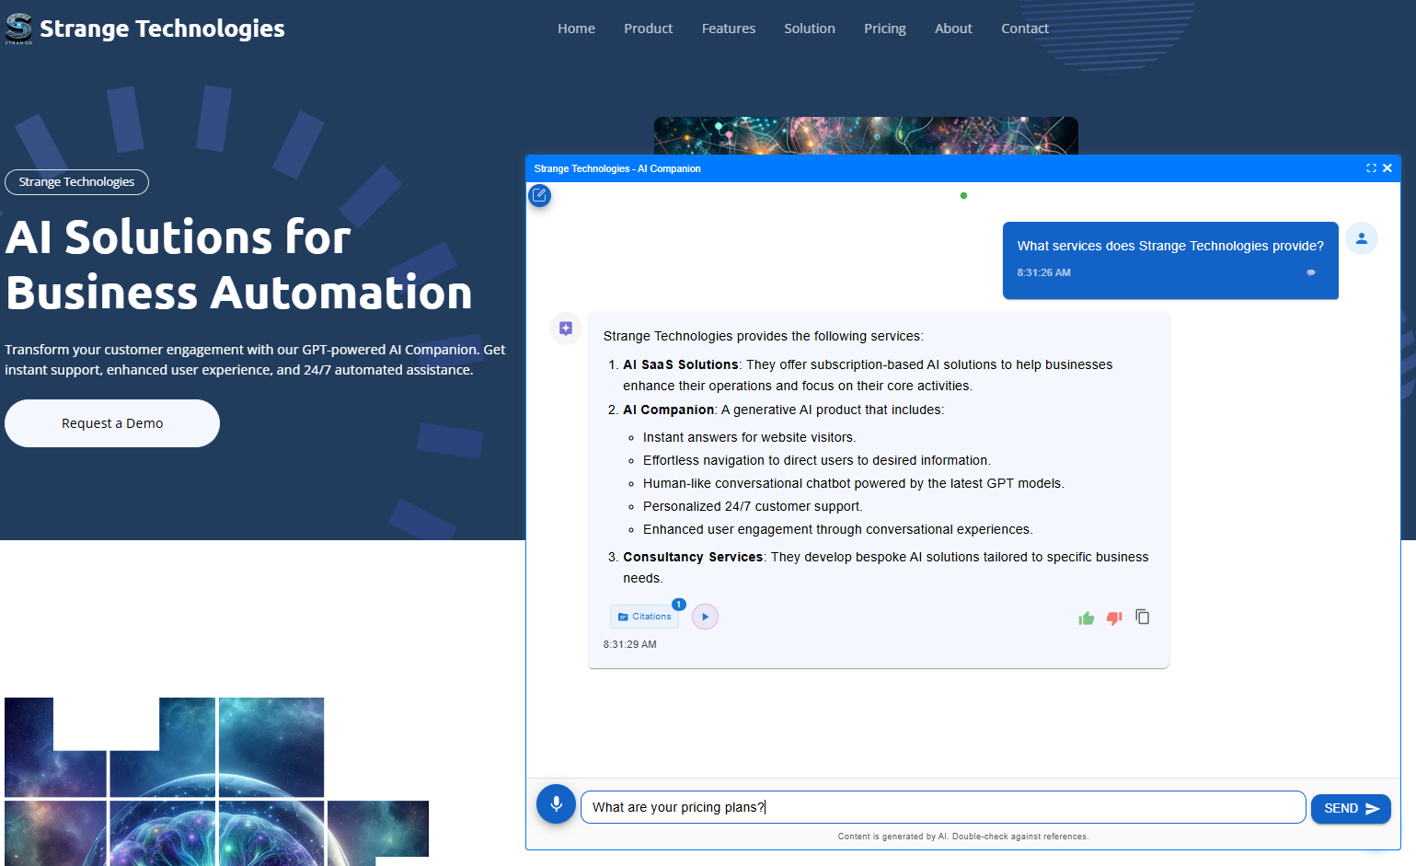Click the microphone voice input button

[556, 804]
